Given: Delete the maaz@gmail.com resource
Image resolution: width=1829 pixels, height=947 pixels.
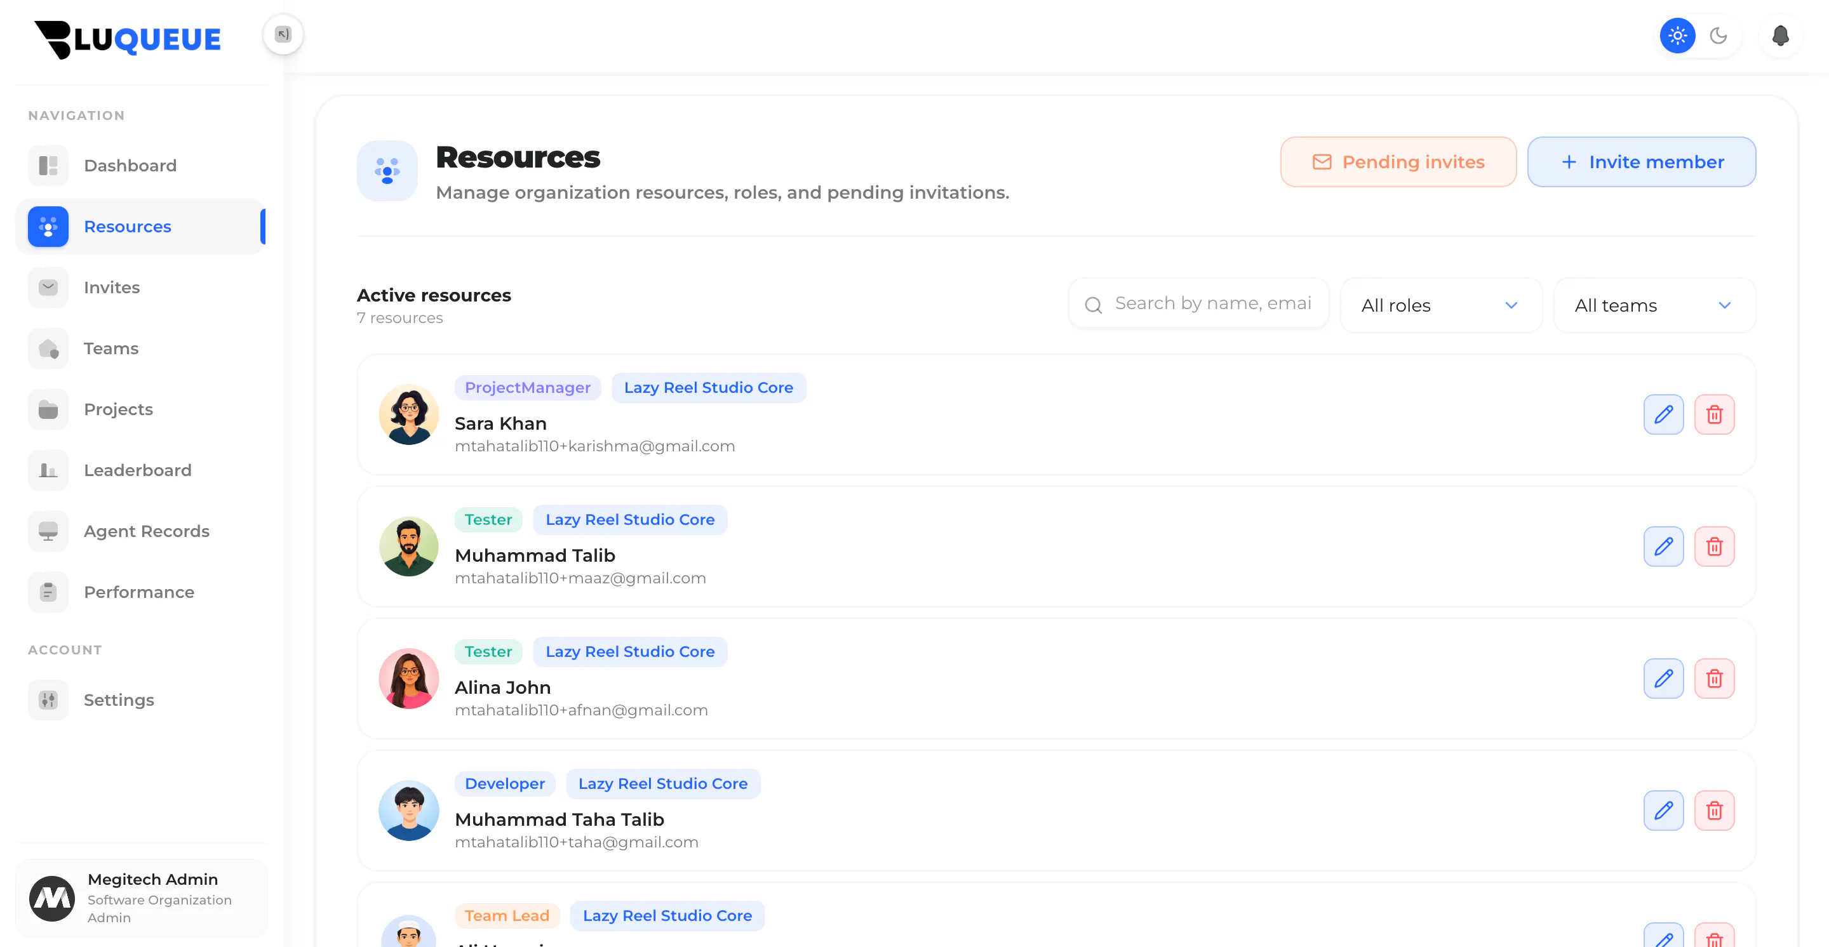Looking at the screenshot, I should click(x=1714, y=546).
